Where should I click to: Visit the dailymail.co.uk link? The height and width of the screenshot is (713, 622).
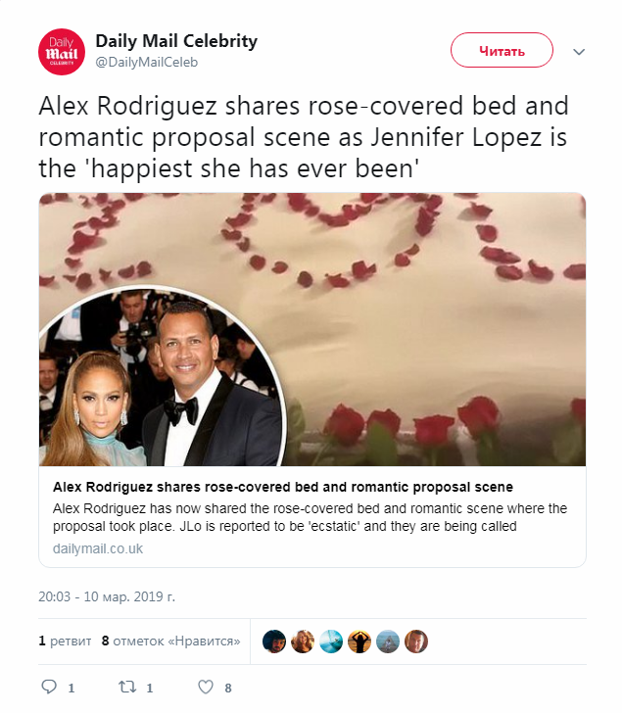pos(98,548)
